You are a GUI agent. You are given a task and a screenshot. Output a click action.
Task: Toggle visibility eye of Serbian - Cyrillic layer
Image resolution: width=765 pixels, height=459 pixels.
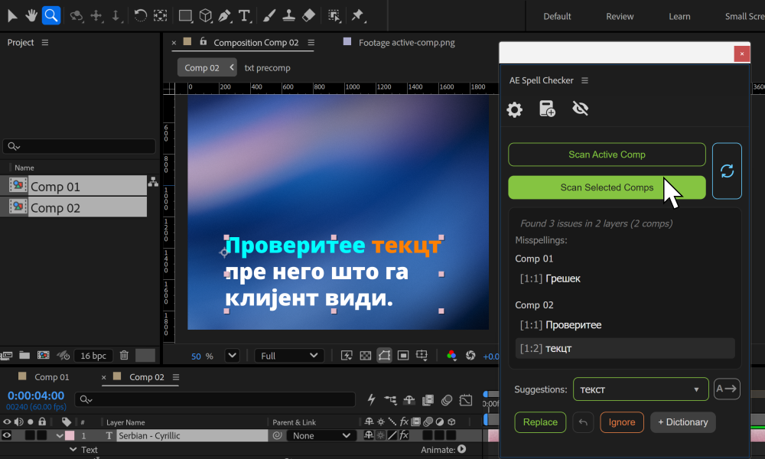pos(7,435)
